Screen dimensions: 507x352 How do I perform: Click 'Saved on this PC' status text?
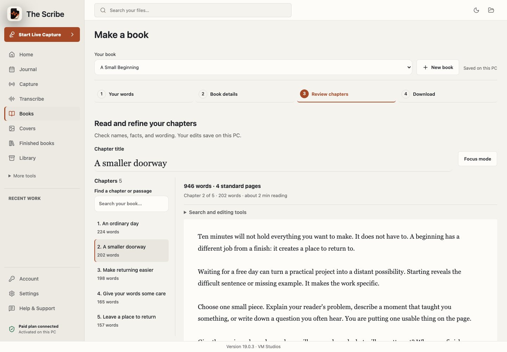point(480,68)
